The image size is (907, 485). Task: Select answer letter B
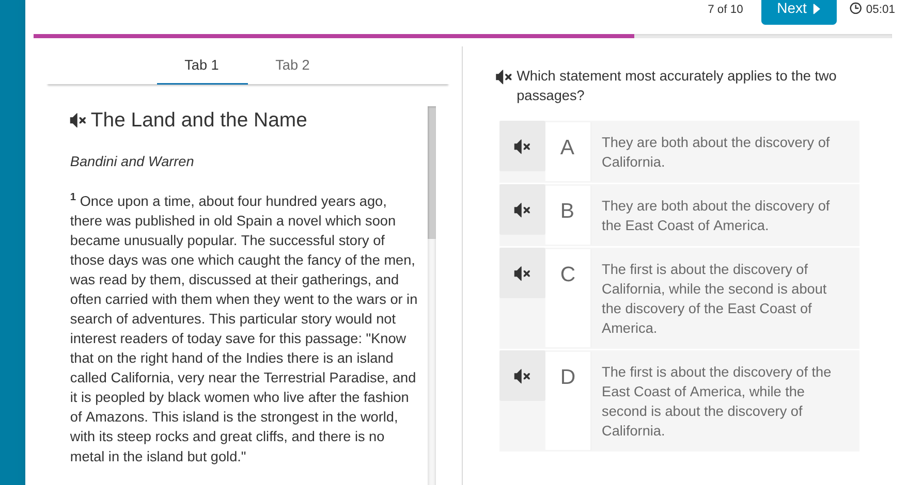[567, 211]
